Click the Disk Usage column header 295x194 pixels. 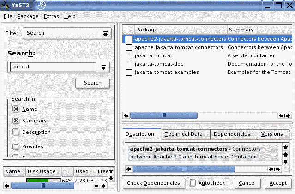(43, 171)
